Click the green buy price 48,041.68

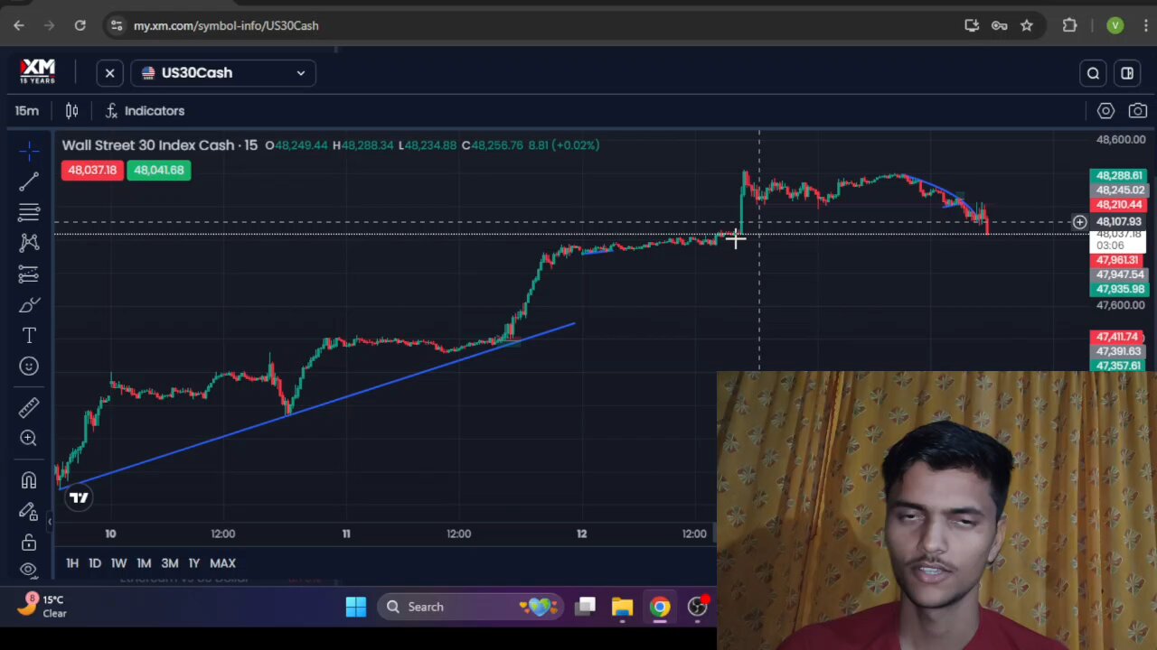(x=159, y=170)
